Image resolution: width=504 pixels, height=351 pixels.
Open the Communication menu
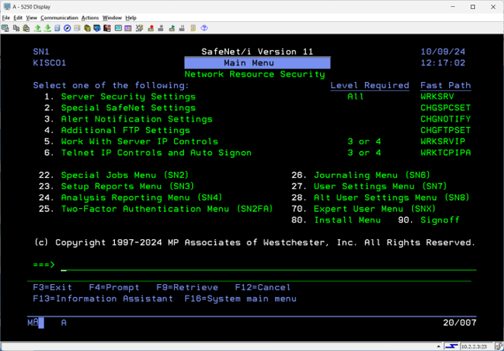click(x=59, y=17)
